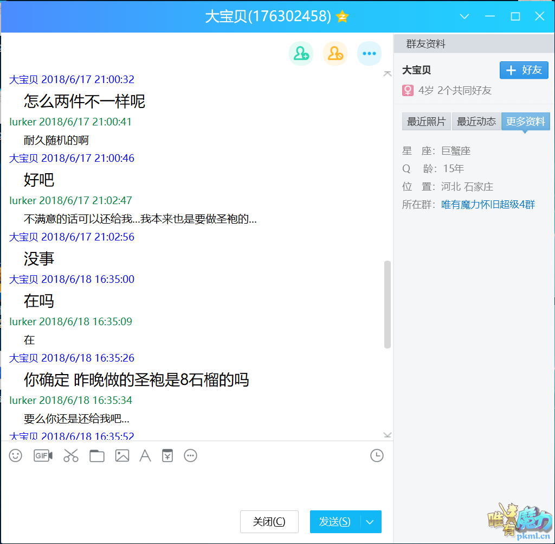Click the orange invite-to-group icon
Image resolution: width=555 pixels, height=544 pixels.
[x=335, y=53]
